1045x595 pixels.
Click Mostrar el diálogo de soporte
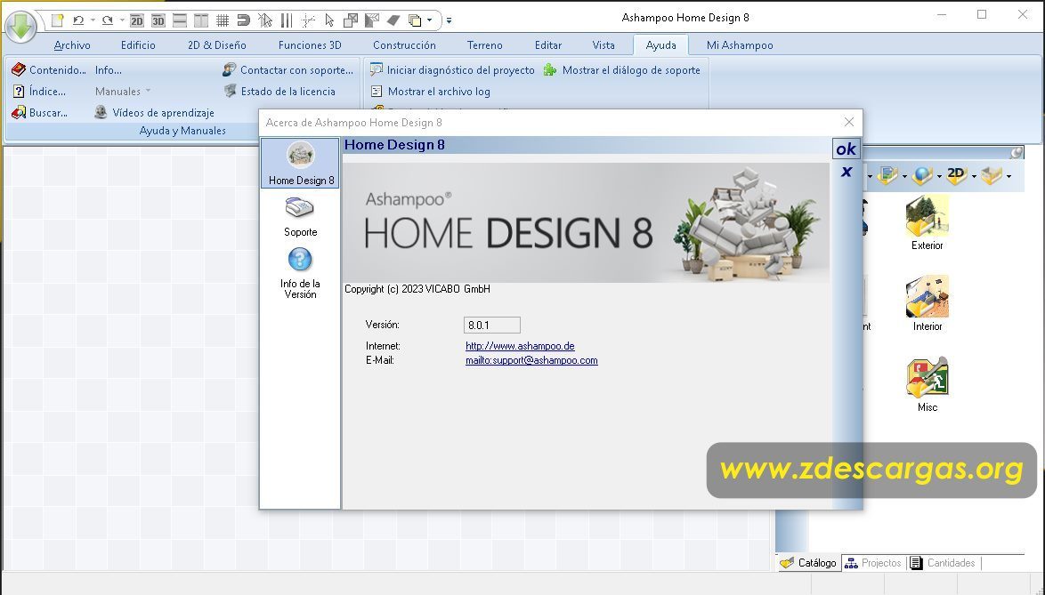(622, 70)
